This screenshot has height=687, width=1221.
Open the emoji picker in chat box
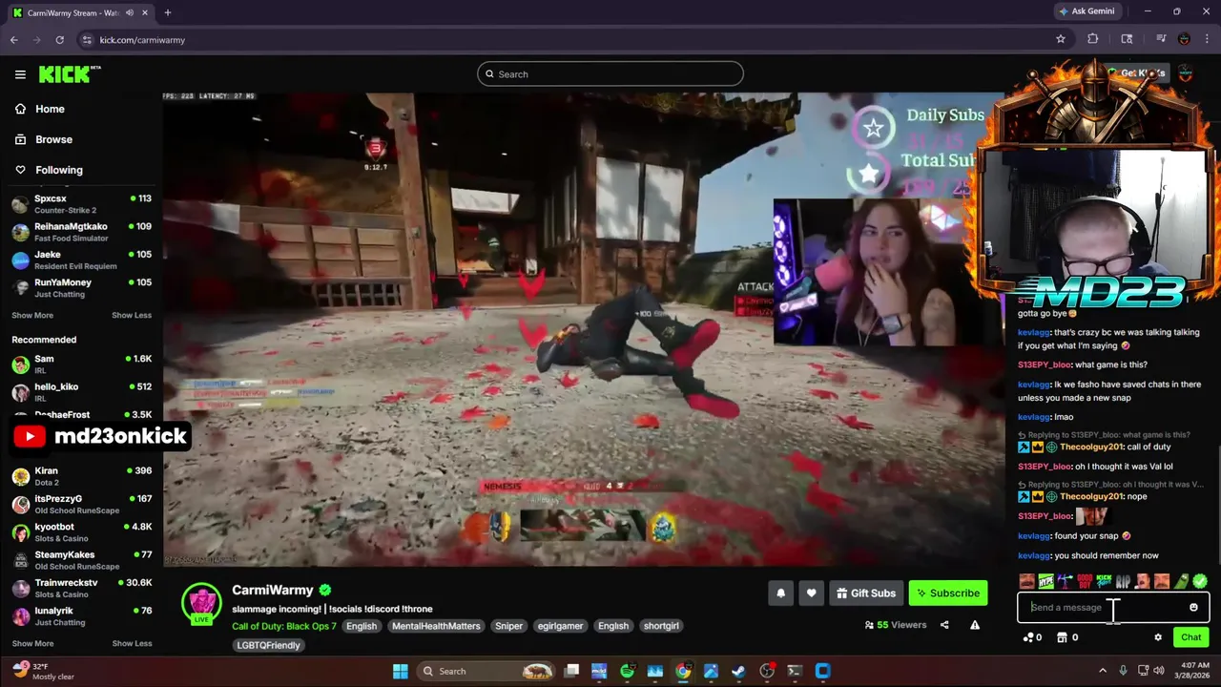[x=1193, y=608]
